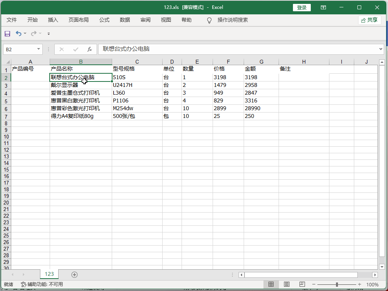The image size is (388, 291).
Task: Zoom out with the minus button
Action: pos(314,284)
